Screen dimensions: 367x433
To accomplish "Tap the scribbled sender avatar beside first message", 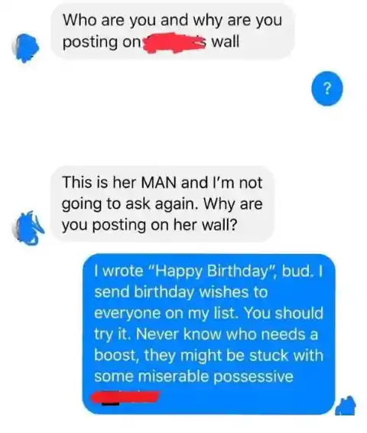I will (26, 47).
